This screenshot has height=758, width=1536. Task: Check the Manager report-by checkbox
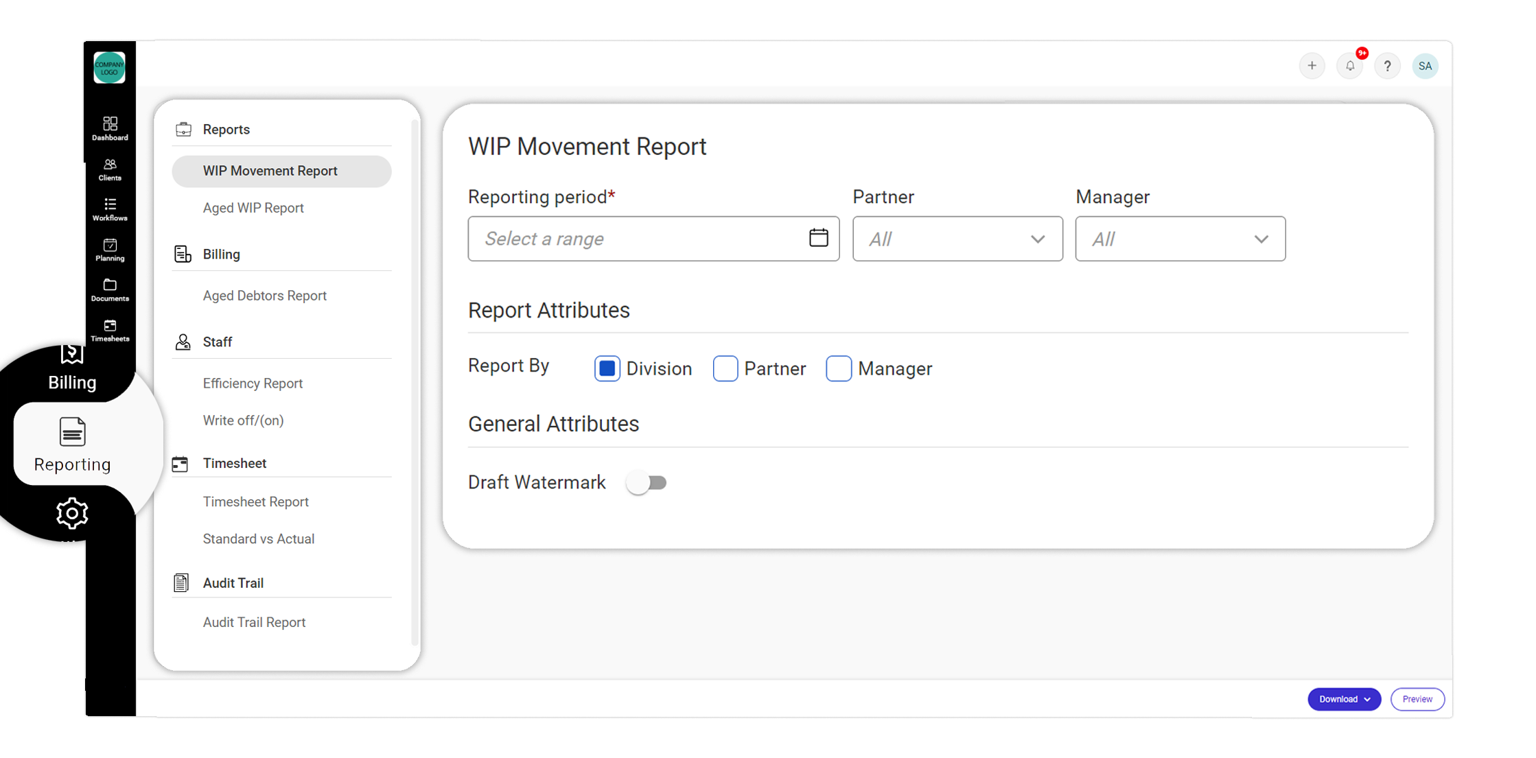click(838, 368)
